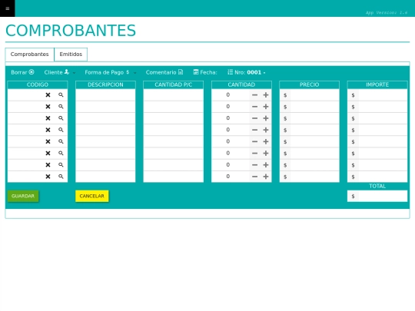The width and height of the screenshot is (415, 311).
Task: Search product code in the first row
Action: pos(61,95)
